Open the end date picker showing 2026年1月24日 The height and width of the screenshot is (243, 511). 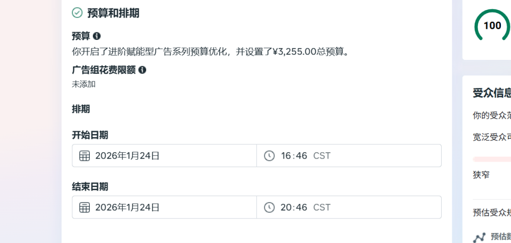(x=127, y=207)
